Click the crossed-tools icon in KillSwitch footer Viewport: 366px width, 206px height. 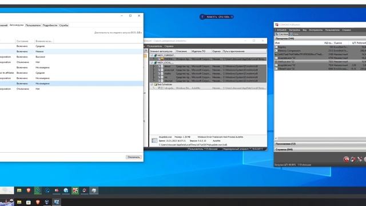click(360, 159)
